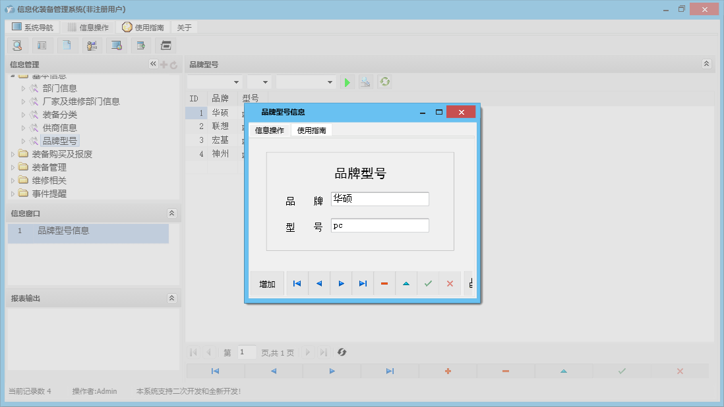Refresh the brand list with the refresh icon

click(384, 82)
